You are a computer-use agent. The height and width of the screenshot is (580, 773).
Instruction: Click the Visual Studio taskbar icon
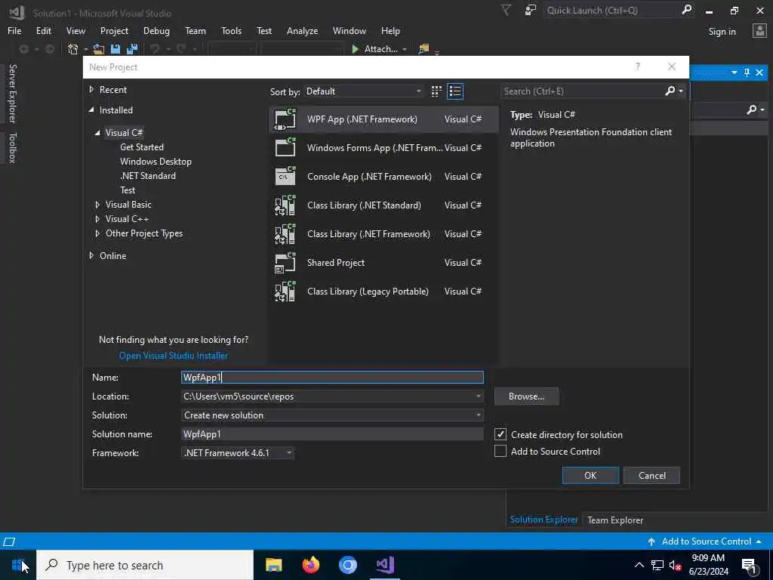384,565
